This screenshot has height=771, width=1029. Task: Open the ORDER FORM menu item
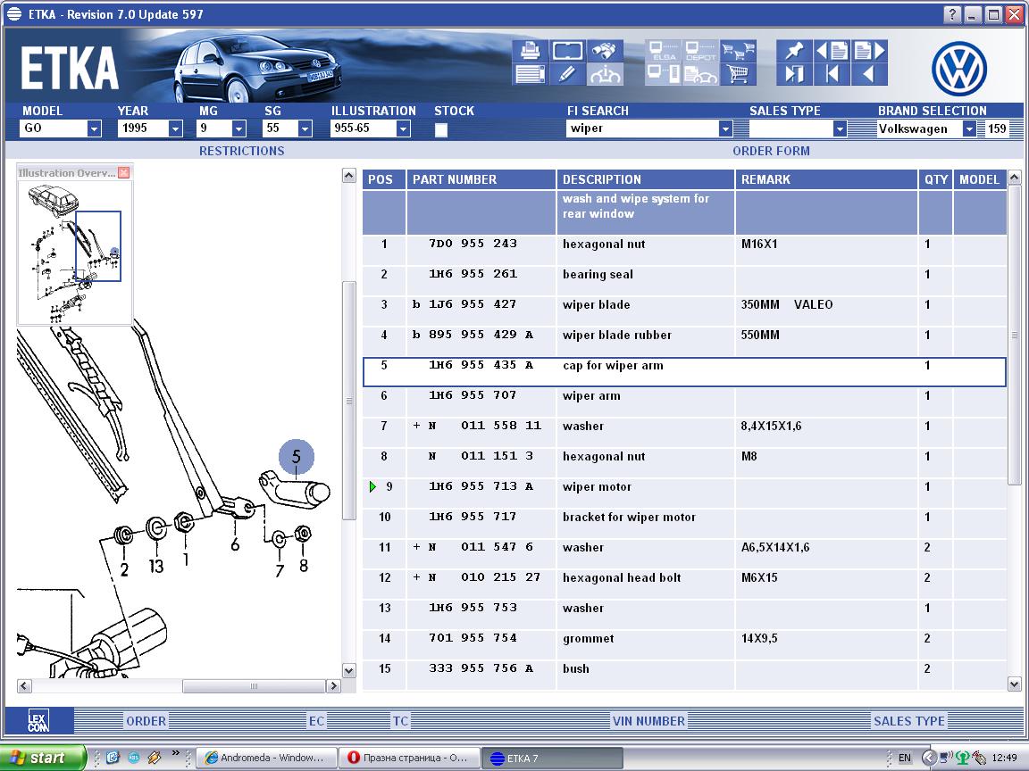point(771,151)
